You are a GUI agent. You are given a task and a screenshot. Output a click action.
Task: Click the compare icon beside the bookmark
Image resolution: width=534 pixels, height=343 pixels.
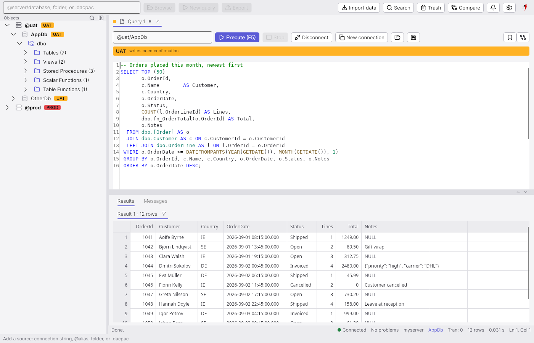pos(523,37)
